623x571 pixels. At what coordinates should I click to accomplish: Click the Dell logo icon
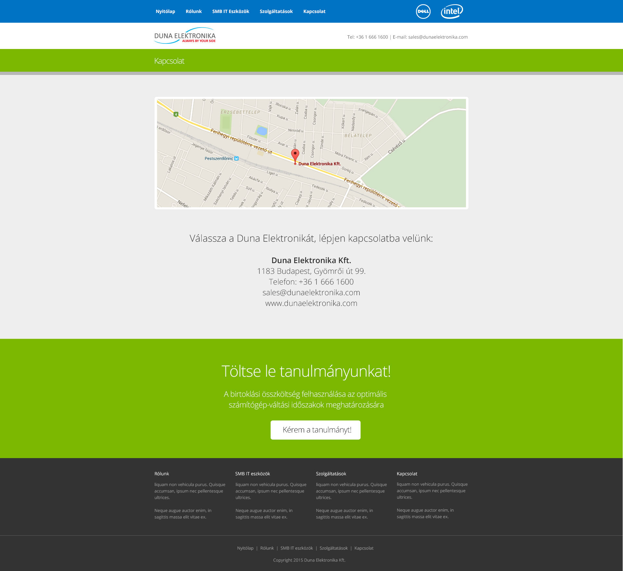point(423,11)
